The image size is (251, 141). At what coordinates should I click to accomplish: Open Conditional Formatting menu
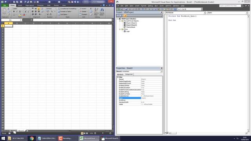coord(68,9)
